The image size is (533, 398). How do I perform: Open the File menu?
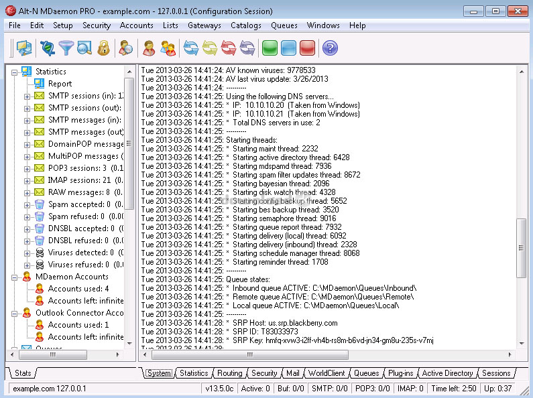pos(15,25)
